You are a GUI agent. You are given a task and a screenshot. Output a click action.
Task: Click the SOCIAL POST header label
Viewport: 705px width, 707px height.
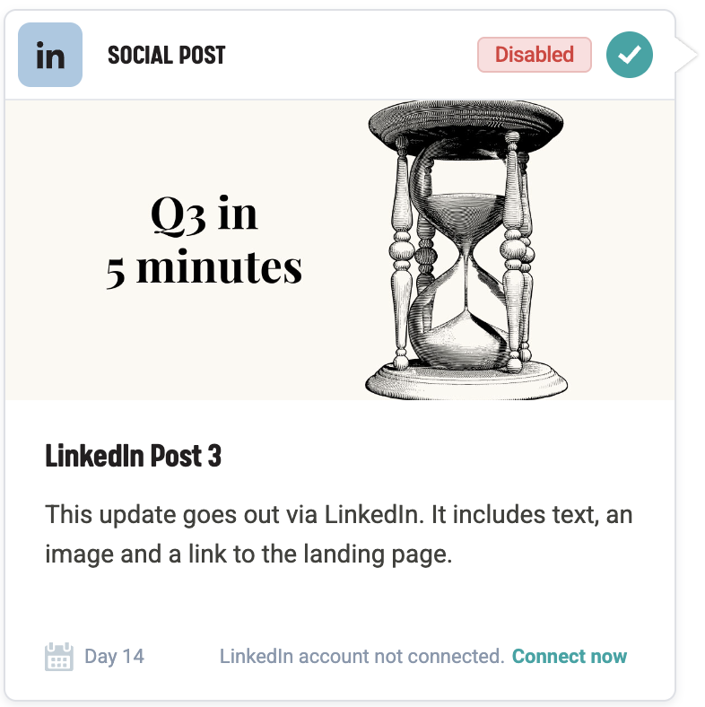(x=166, y=55)
